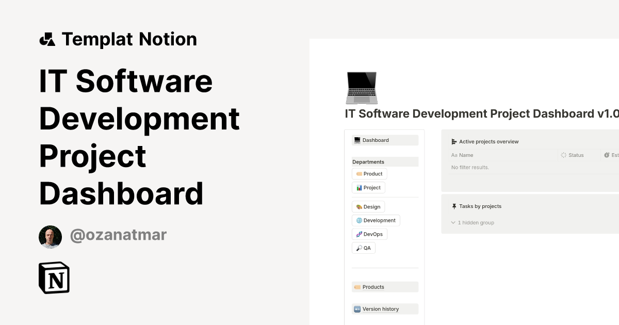Open the Products section entry

[x=373, y=287]
